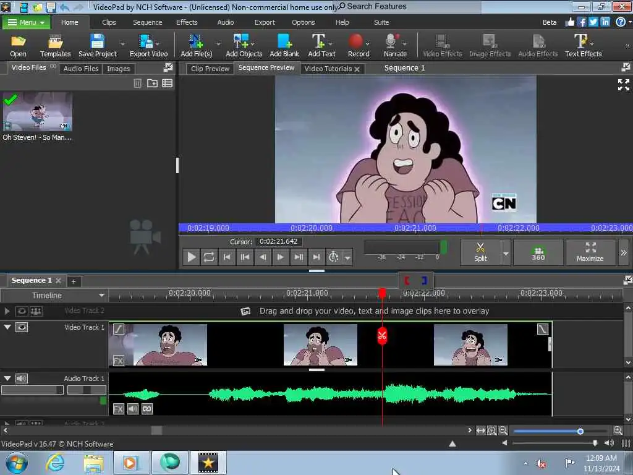Click the Narrate microphone icon
Image resolution: width=633 pixels, height=475 pixels.
click(x=391, y=41)
